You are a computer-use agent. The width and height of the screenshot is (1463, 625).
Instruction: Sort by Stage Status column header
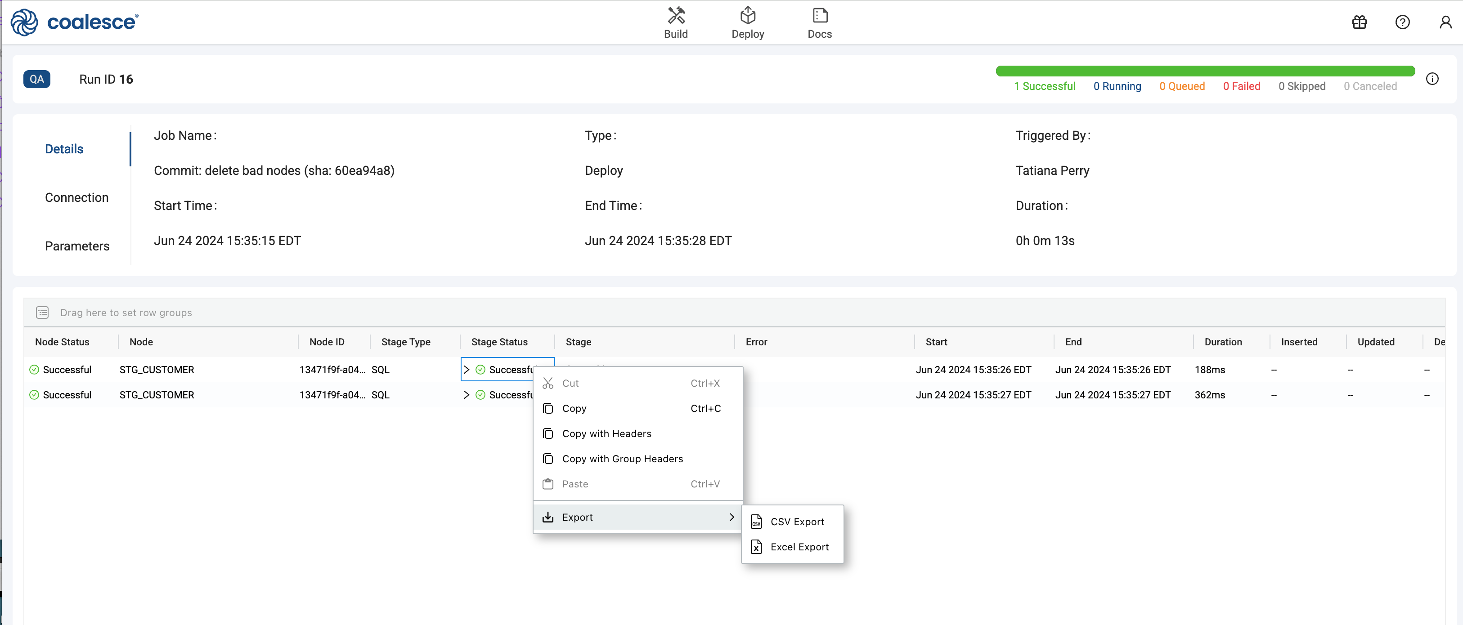tap(499, 342)
